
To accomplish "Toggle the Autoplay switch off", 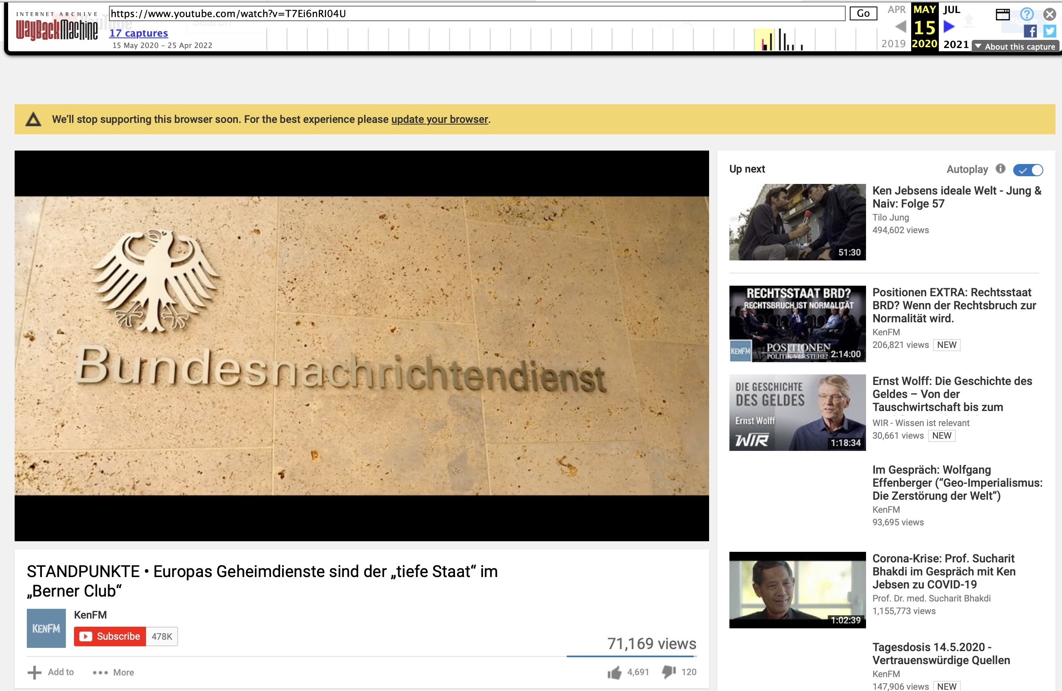I will (1028, 170).
